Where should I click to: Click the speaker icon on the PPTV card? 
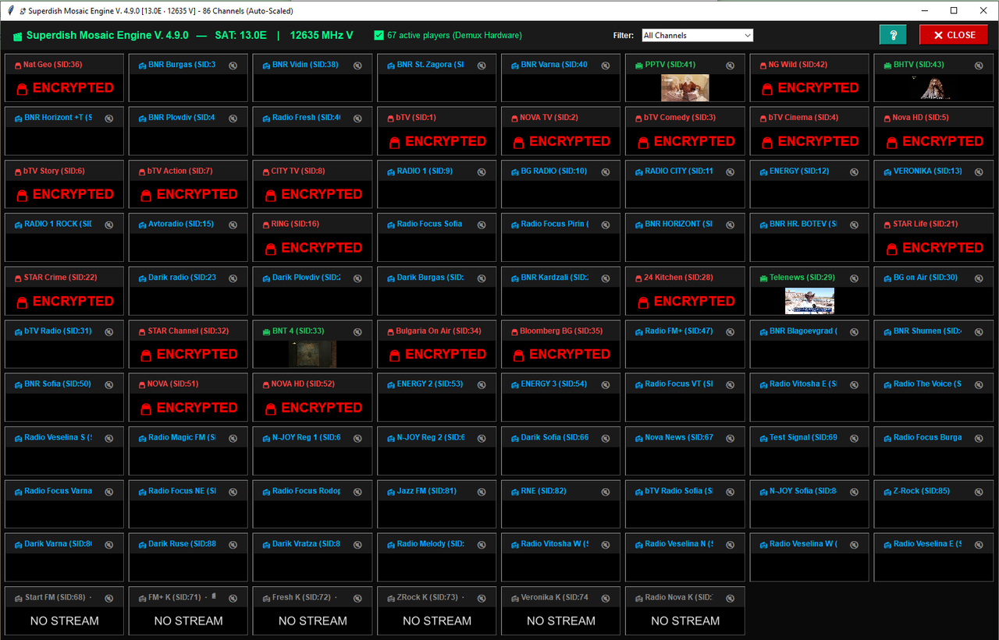730,65
